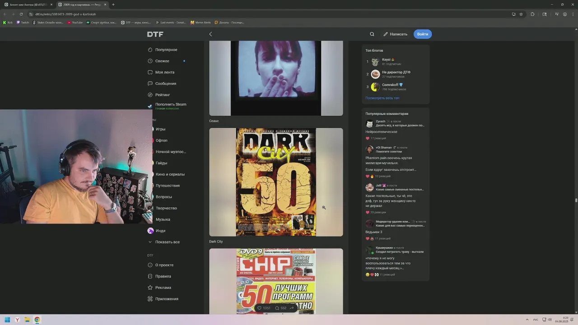578x325 pixels.
Task: Open the Zyxsch commenter profile
Action: tap(380, 121)
